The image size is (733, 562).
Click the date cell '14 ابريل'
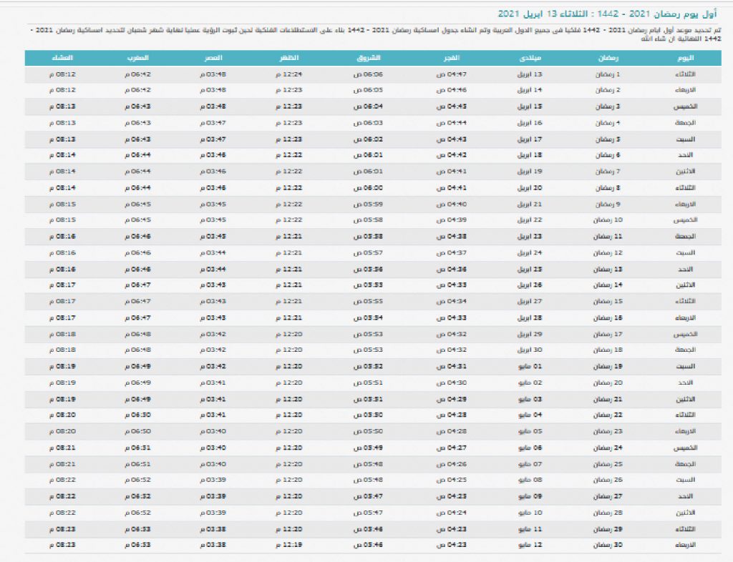(530, 89)
